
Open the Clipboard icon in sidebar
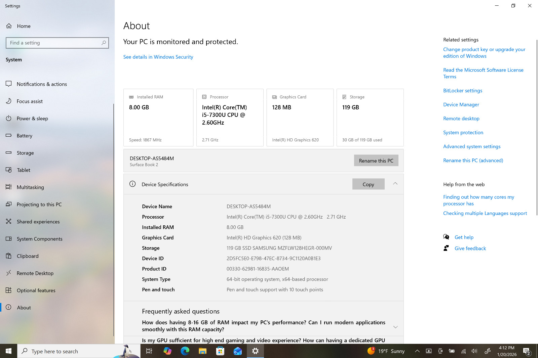pos(9,256)
